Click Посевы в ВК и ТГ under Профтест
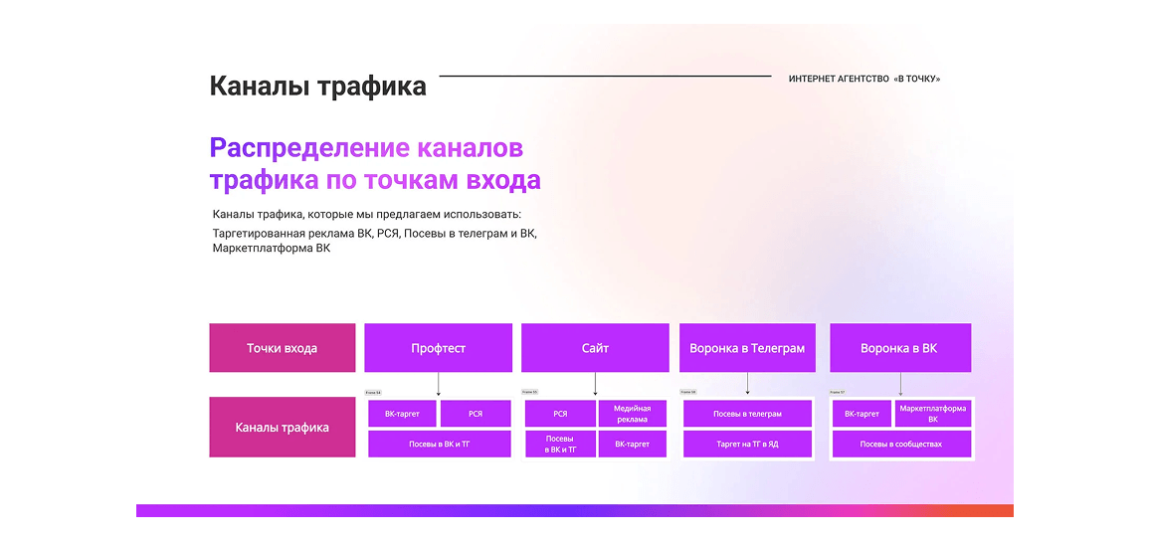1149x541 pixels. [x=439, y=445]
